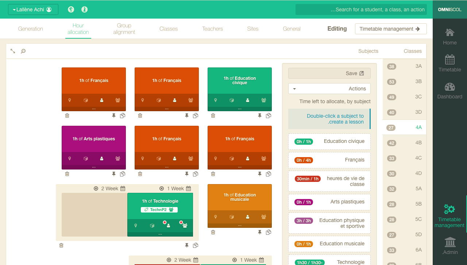Toggle the 2 Week calendar option
This screenshot has height=265, width=467.
(x=123, y=188)
